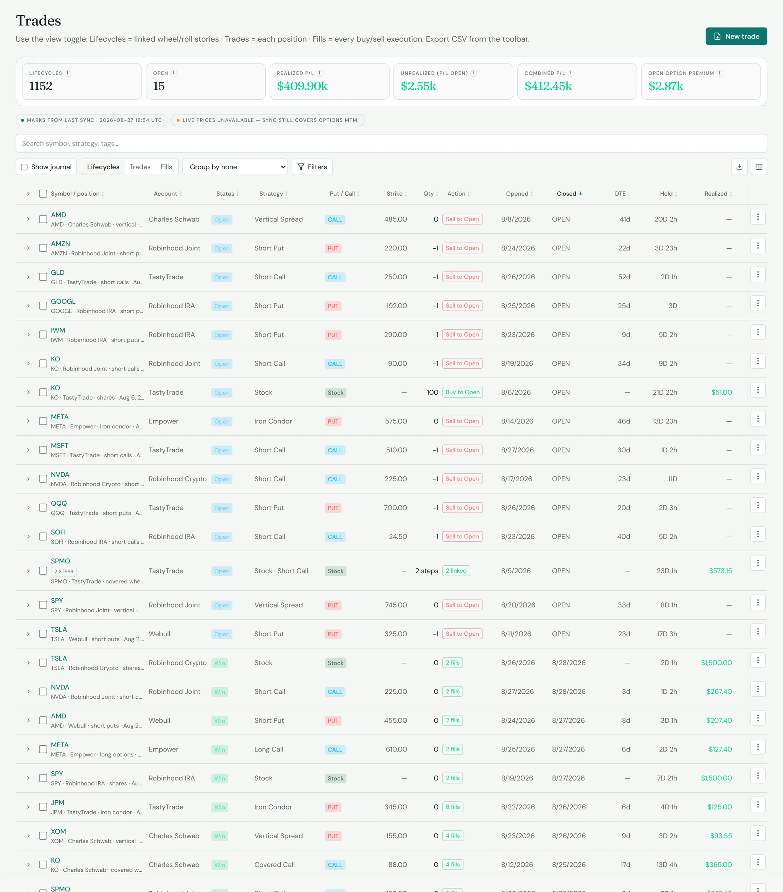Open row menu for AMZN Short Put
Image resolution: width=783 pixels, height=892 pixels.
pos(758,245)
